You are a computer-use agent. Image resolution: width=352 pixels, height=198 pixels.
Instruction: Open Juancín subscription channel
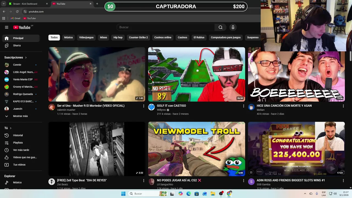coord(21,109)
